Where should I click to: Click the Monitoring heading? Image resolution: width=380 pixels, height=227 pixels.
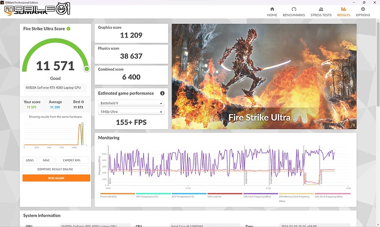(109, 137)
